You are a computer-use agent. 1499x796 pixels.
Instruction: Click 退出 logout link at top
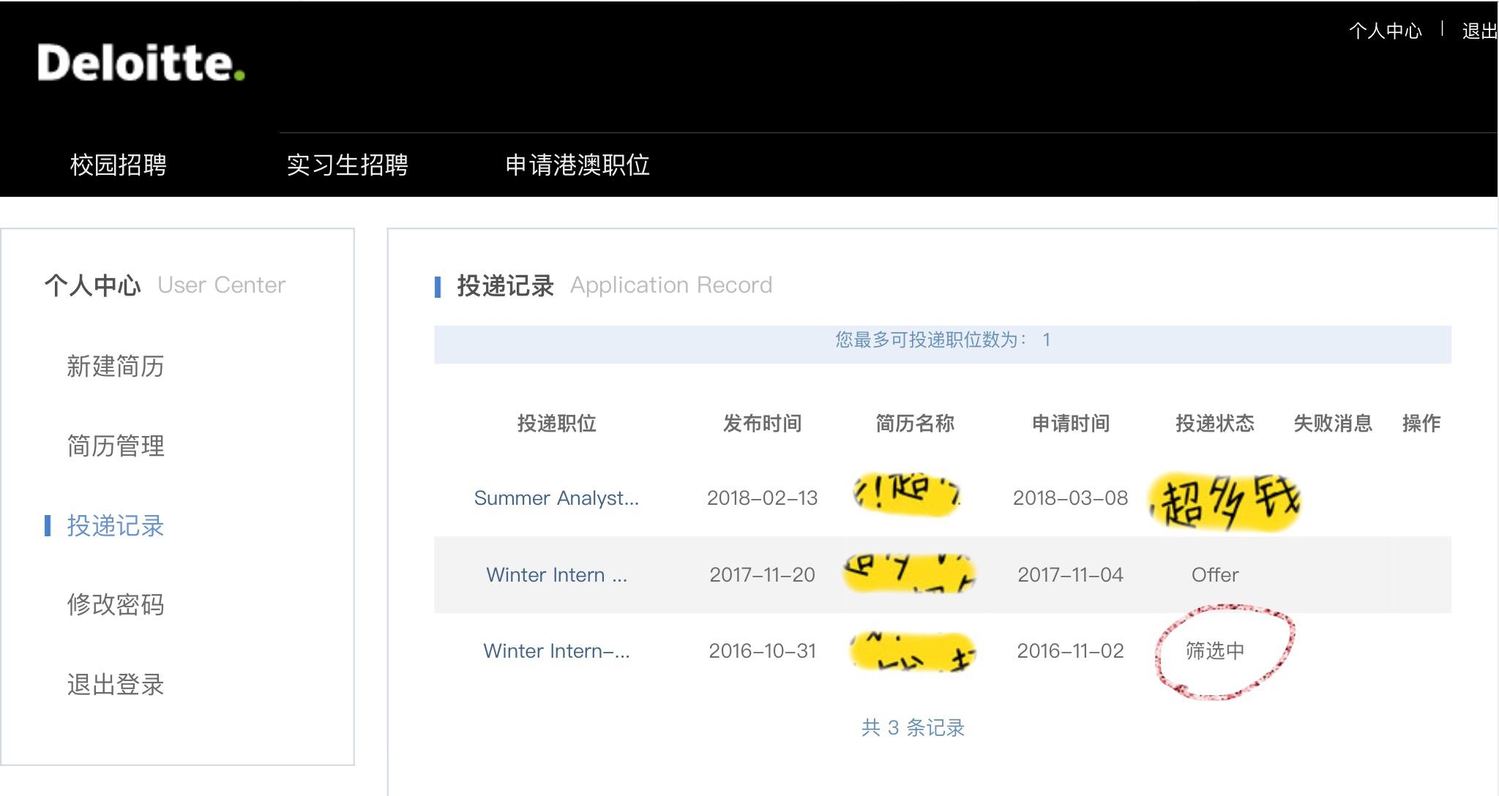(1479, 31)
